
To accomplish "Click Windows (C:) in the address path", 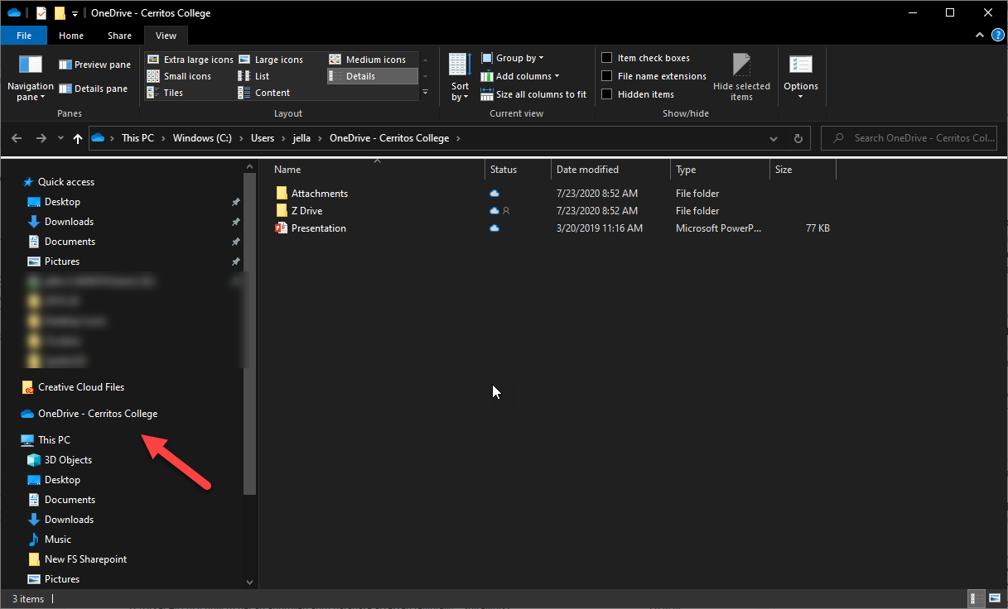I will coord(202,138).
